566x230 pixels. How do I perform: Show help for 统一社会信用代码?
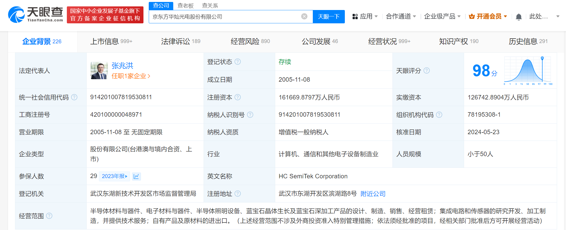point(74,97)
